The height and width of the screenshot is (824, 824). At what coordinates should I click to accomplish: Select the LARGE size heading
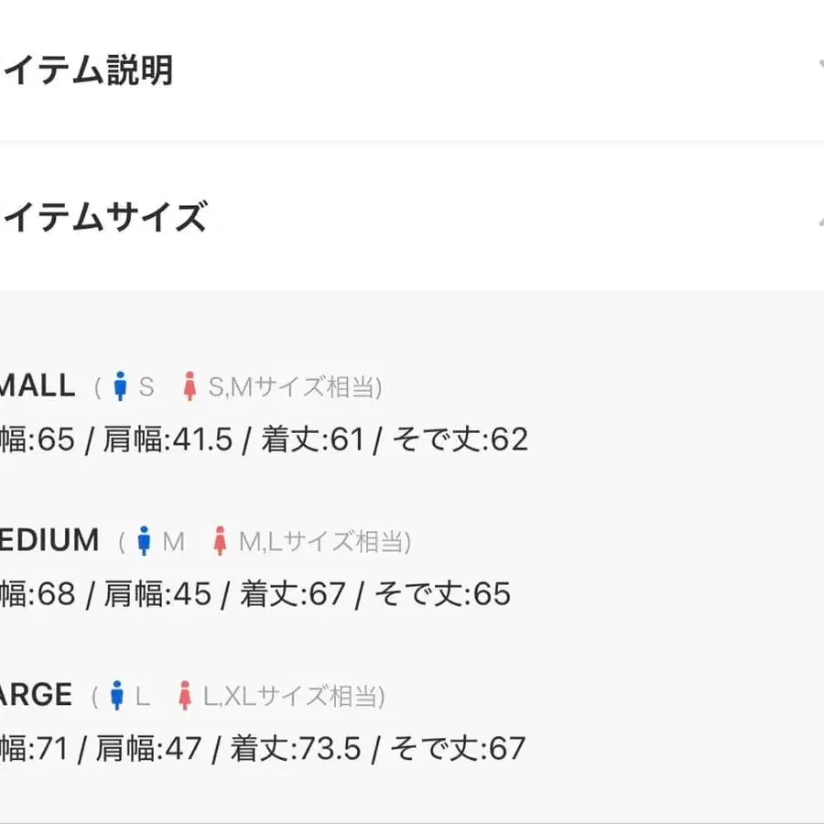pyautogui.click(x=36, y=695)
